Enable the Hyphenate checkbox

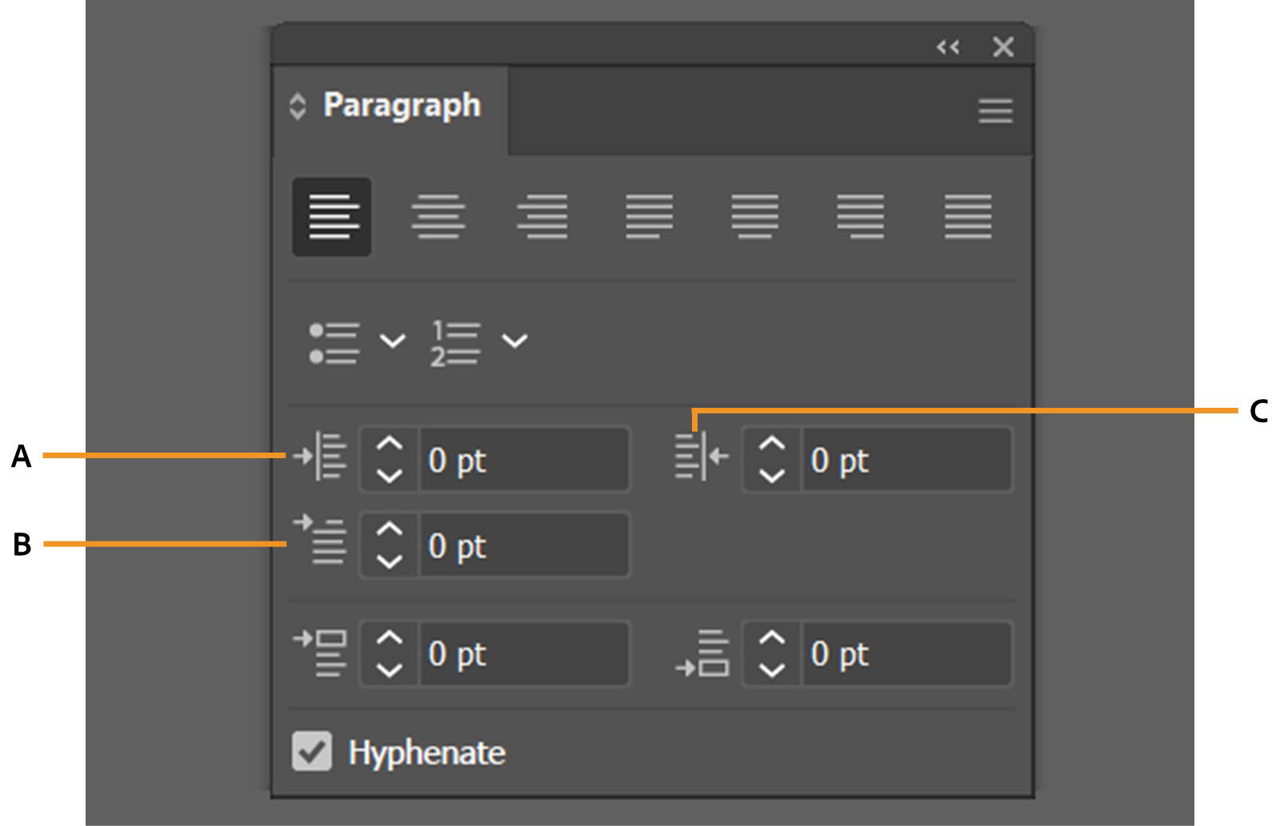pyautogui.click(x=313, y=752)
